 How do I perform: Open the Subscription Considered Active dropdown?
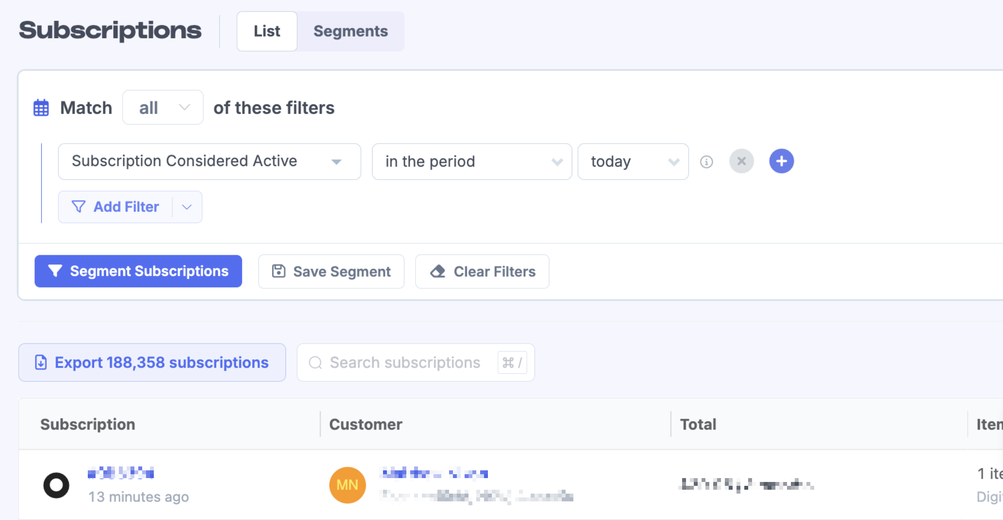coord(209,161)
